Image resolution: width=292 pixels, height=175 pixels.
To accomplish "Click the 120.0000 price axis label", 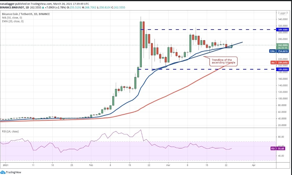I will point(283,92).
